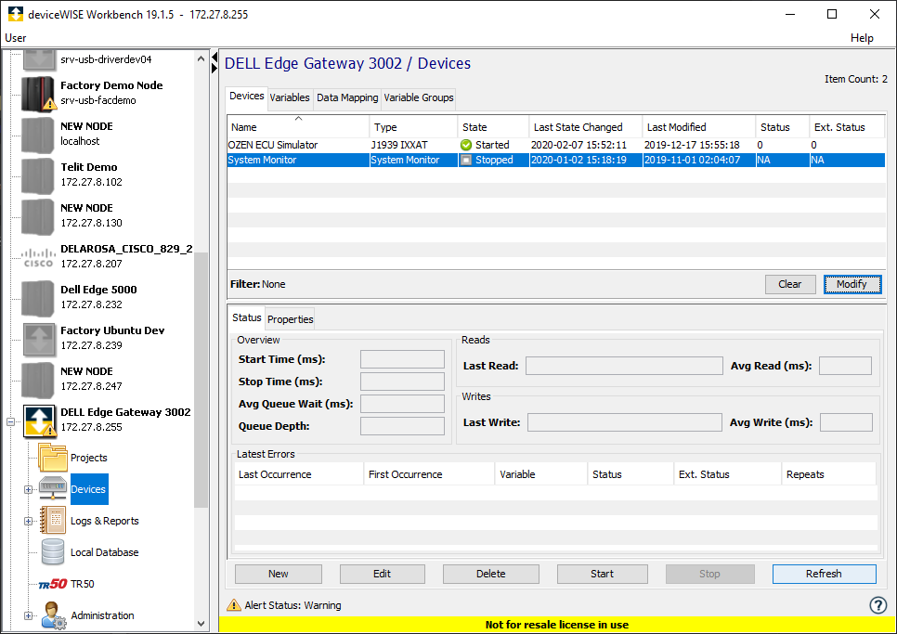The image size is (897, 634).
Task: Collapse the DELL Edge Gateway 3002 node
Action: pos(10,422)
